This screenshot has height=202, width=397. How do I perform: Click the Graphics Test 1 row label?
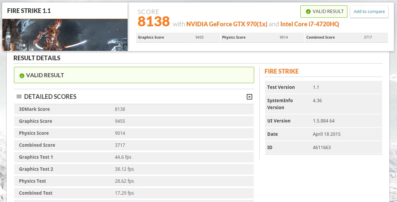tap(36, 157)
